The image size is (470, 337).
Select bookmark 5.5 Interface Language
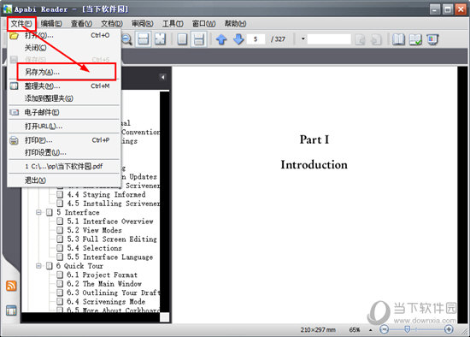point(109,257)
